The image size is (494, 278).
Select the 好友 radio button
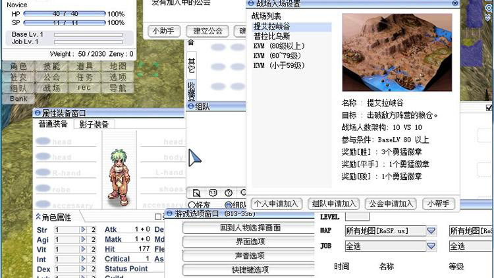coord(192,205)
